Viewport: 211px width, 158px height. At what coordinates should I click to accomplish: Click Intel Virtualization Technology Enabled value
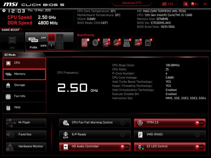[171, 90]
